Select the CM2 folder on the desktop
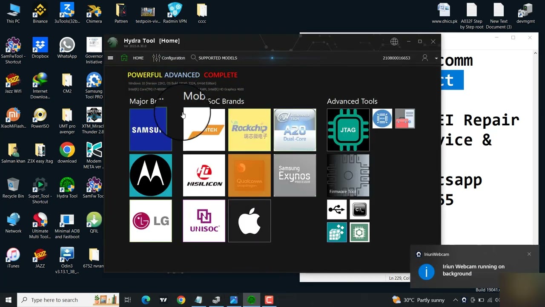 [67, 83]
